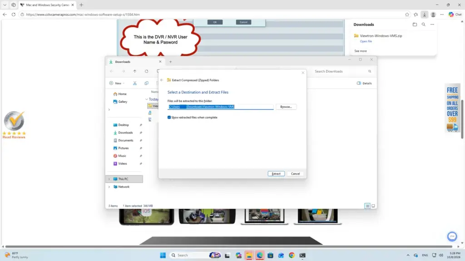Toggle Show extracted files when complete
The height and width of the screenshot is (261, 465).
pyautogui.click(x=169, y=117)
